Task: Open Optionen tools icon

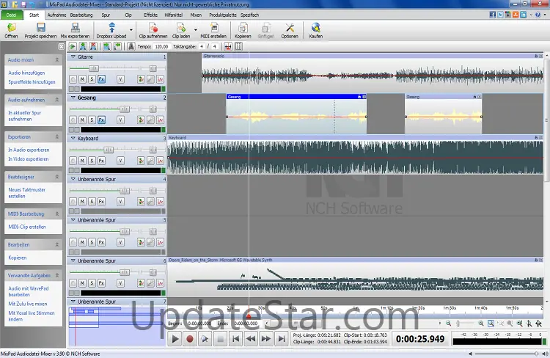Action: (x=290, y=30)
